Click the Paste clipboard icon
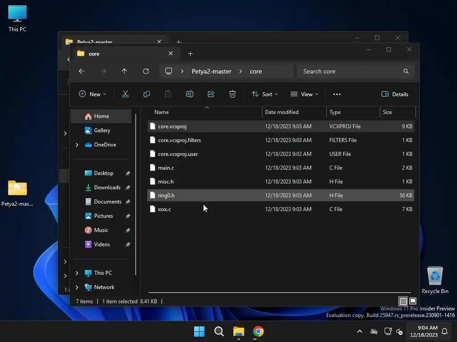The width and height of the screenshot is (457, 342). tap(168, 94)
